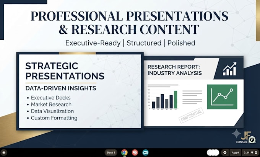
Task: Click 'DATA-DRIVEN INSIGHTS' subheading
Action: click(x=61, y=88)
